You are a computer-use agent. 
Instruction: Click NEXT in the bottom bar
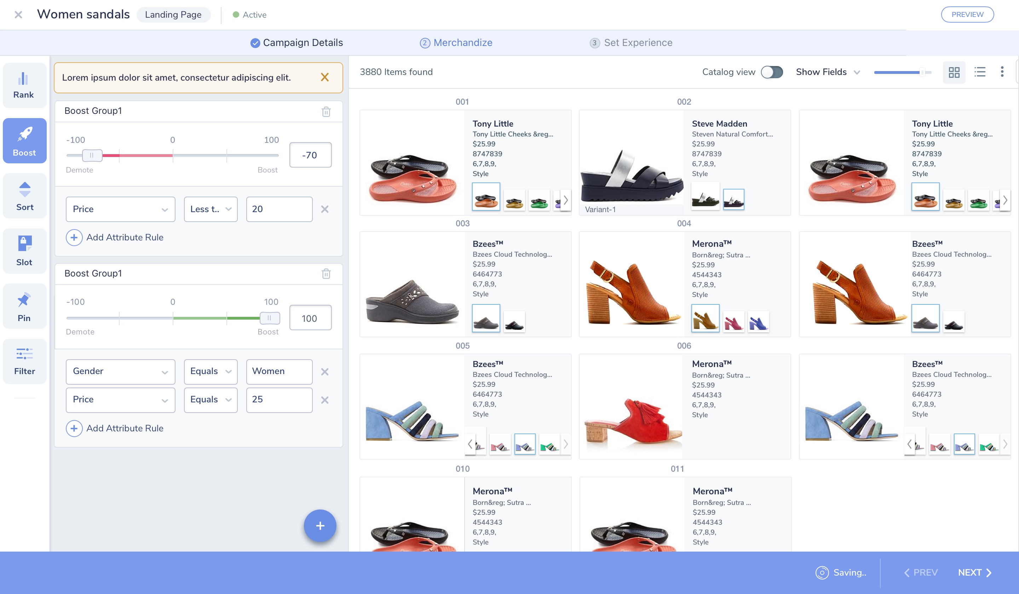coord(974,572)
